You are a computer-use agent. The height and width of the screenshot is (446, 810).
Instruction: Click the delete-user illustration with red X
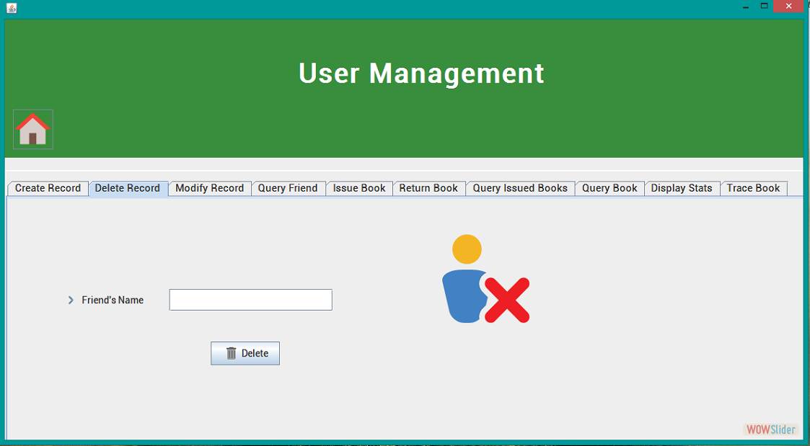coord(485,280)
